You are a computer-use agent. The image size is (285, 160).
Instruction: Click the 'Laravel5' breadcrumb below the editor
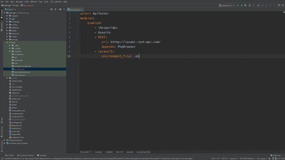(130, 152)
